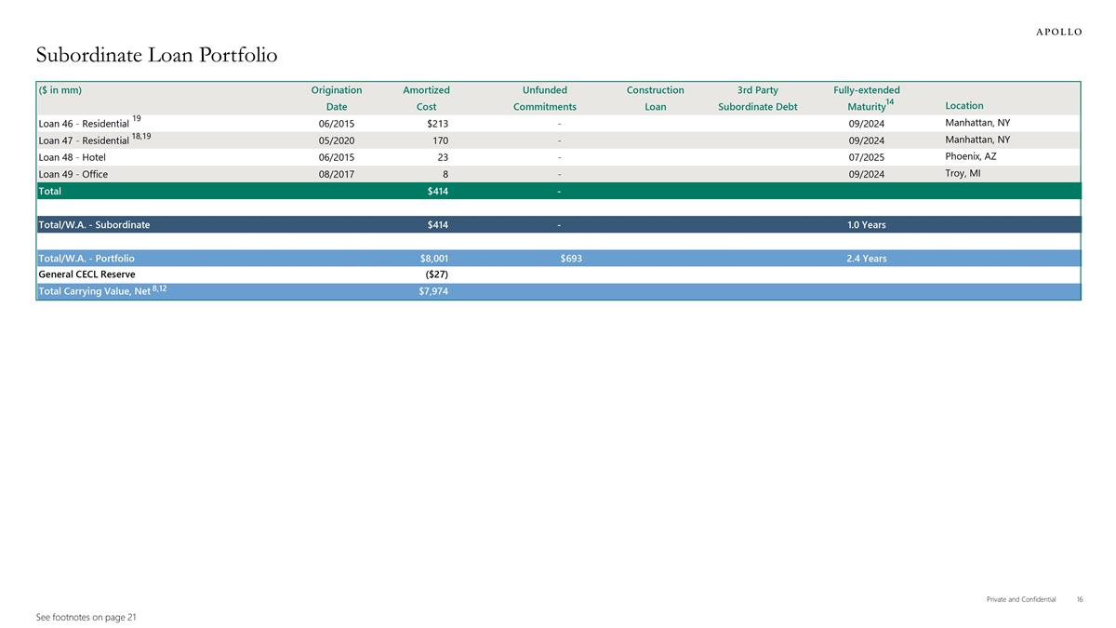Select the Total Carrying Value, Net label

tap(93, 291)
